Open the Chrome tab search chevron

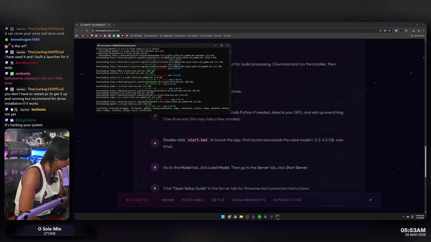click(x=77, y=25)
